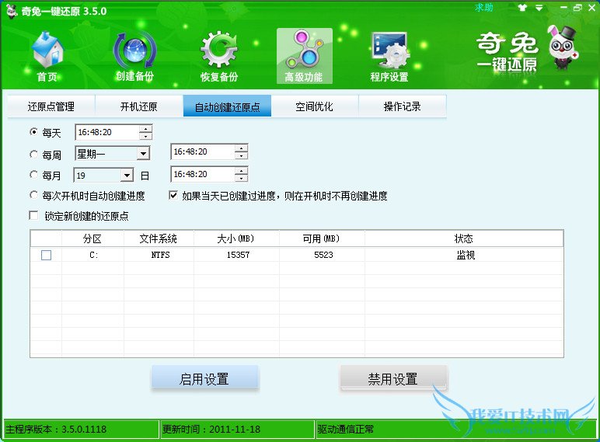
Task: Switch to the 还原点管理 tab
Action: click(51, 106)
